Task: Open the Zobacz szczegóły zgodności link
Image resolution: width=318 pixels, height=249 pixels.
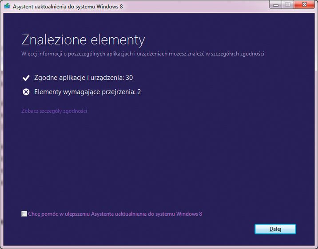Action: pos(54,111)
